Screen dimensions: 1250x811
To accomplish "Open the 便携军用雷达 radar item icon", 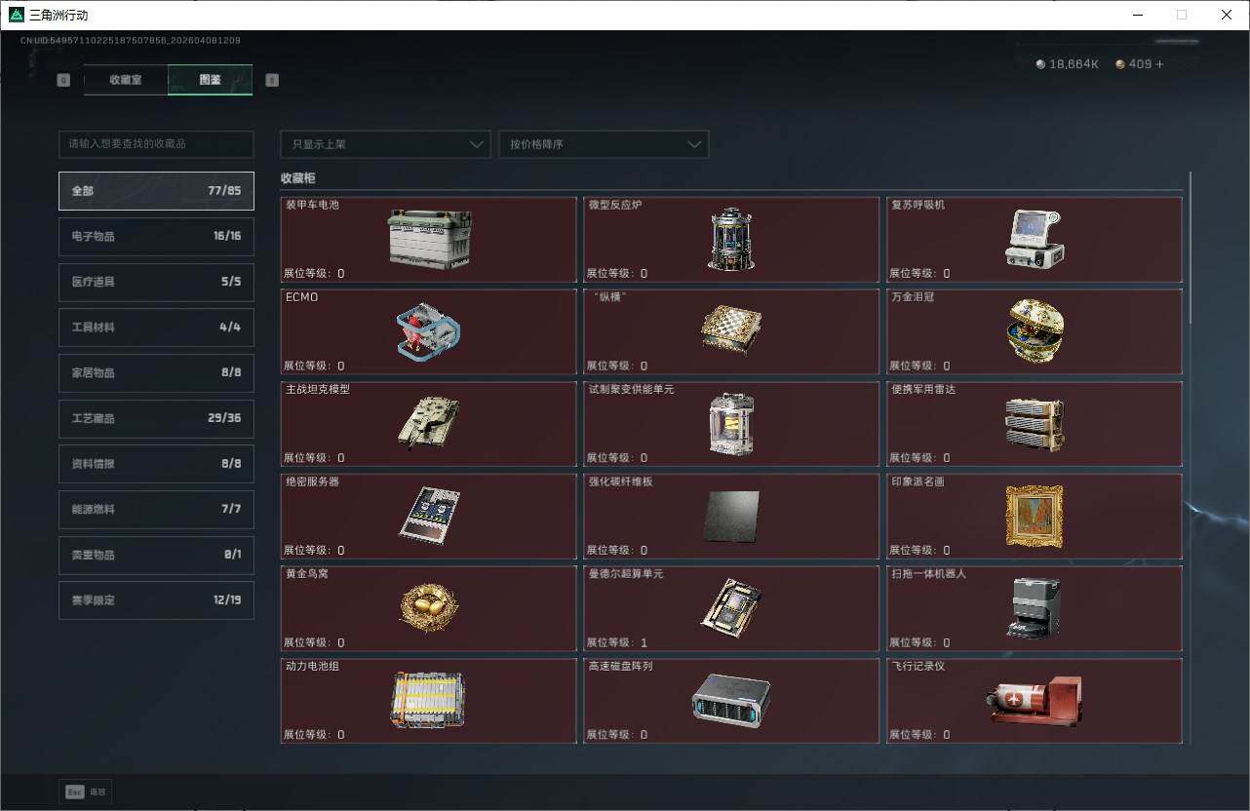I will (1035, 423).
